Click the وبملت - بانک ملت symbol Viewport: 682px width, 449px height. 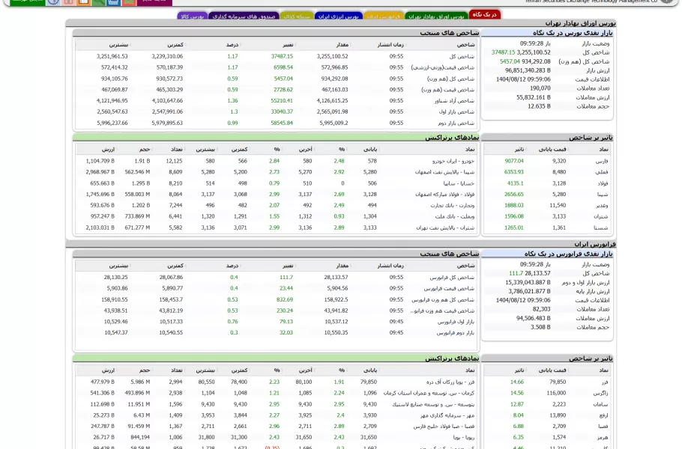pos(453,216)
